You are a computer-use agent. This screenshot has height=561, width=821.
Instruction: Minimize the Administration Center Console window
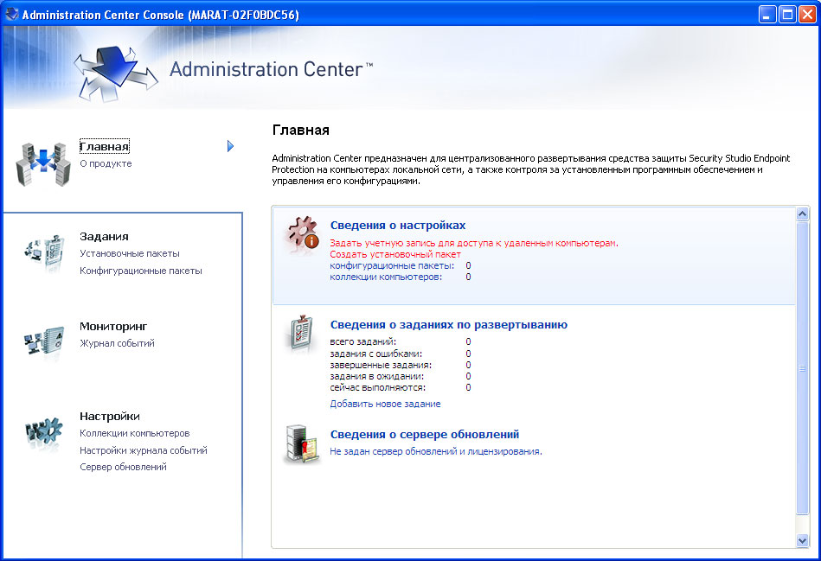point(767,14)
